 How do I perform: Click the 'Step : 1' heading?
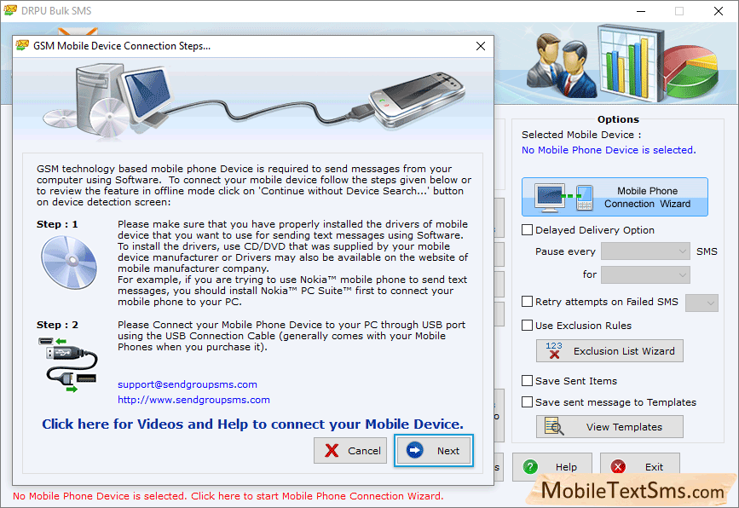pos(57,224)
